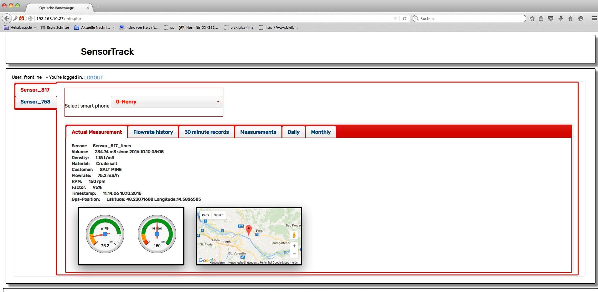The width and height of the screenshot is (598, 292).
Task: Zoom out on the map
Action: pyautogui.click(x=294, y=254)
